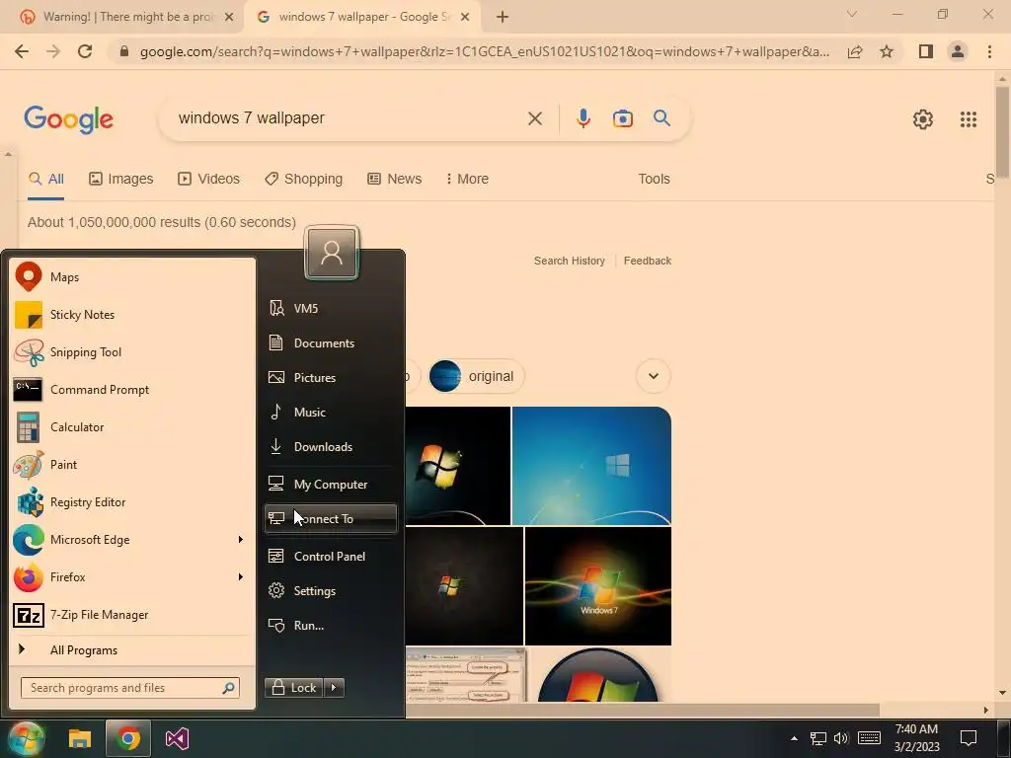Bookmark this page with the star
This screenshot has width=1011, height=758.
point(887,51)
